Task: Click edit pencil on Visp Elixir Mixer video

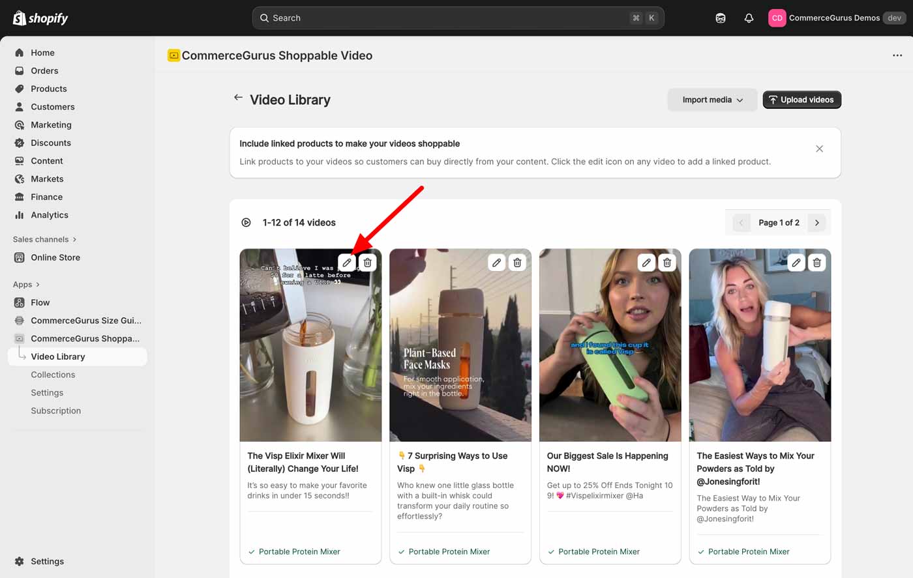Action: pos(347,263)
